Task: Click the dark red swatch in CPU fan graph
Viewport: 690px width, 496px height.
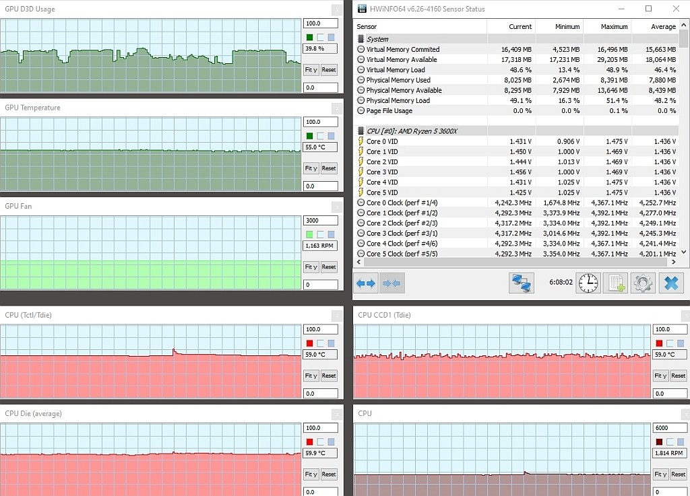Action: pyautogui.click(x=659, y=442)
